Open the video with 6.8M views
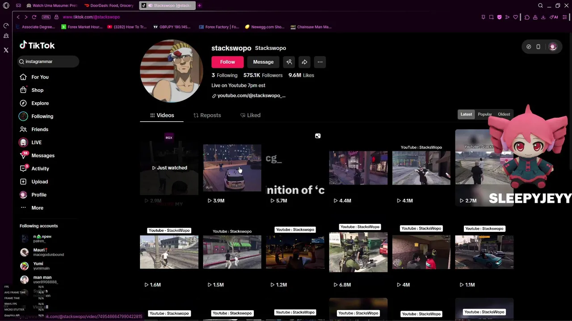 [358, 252]
